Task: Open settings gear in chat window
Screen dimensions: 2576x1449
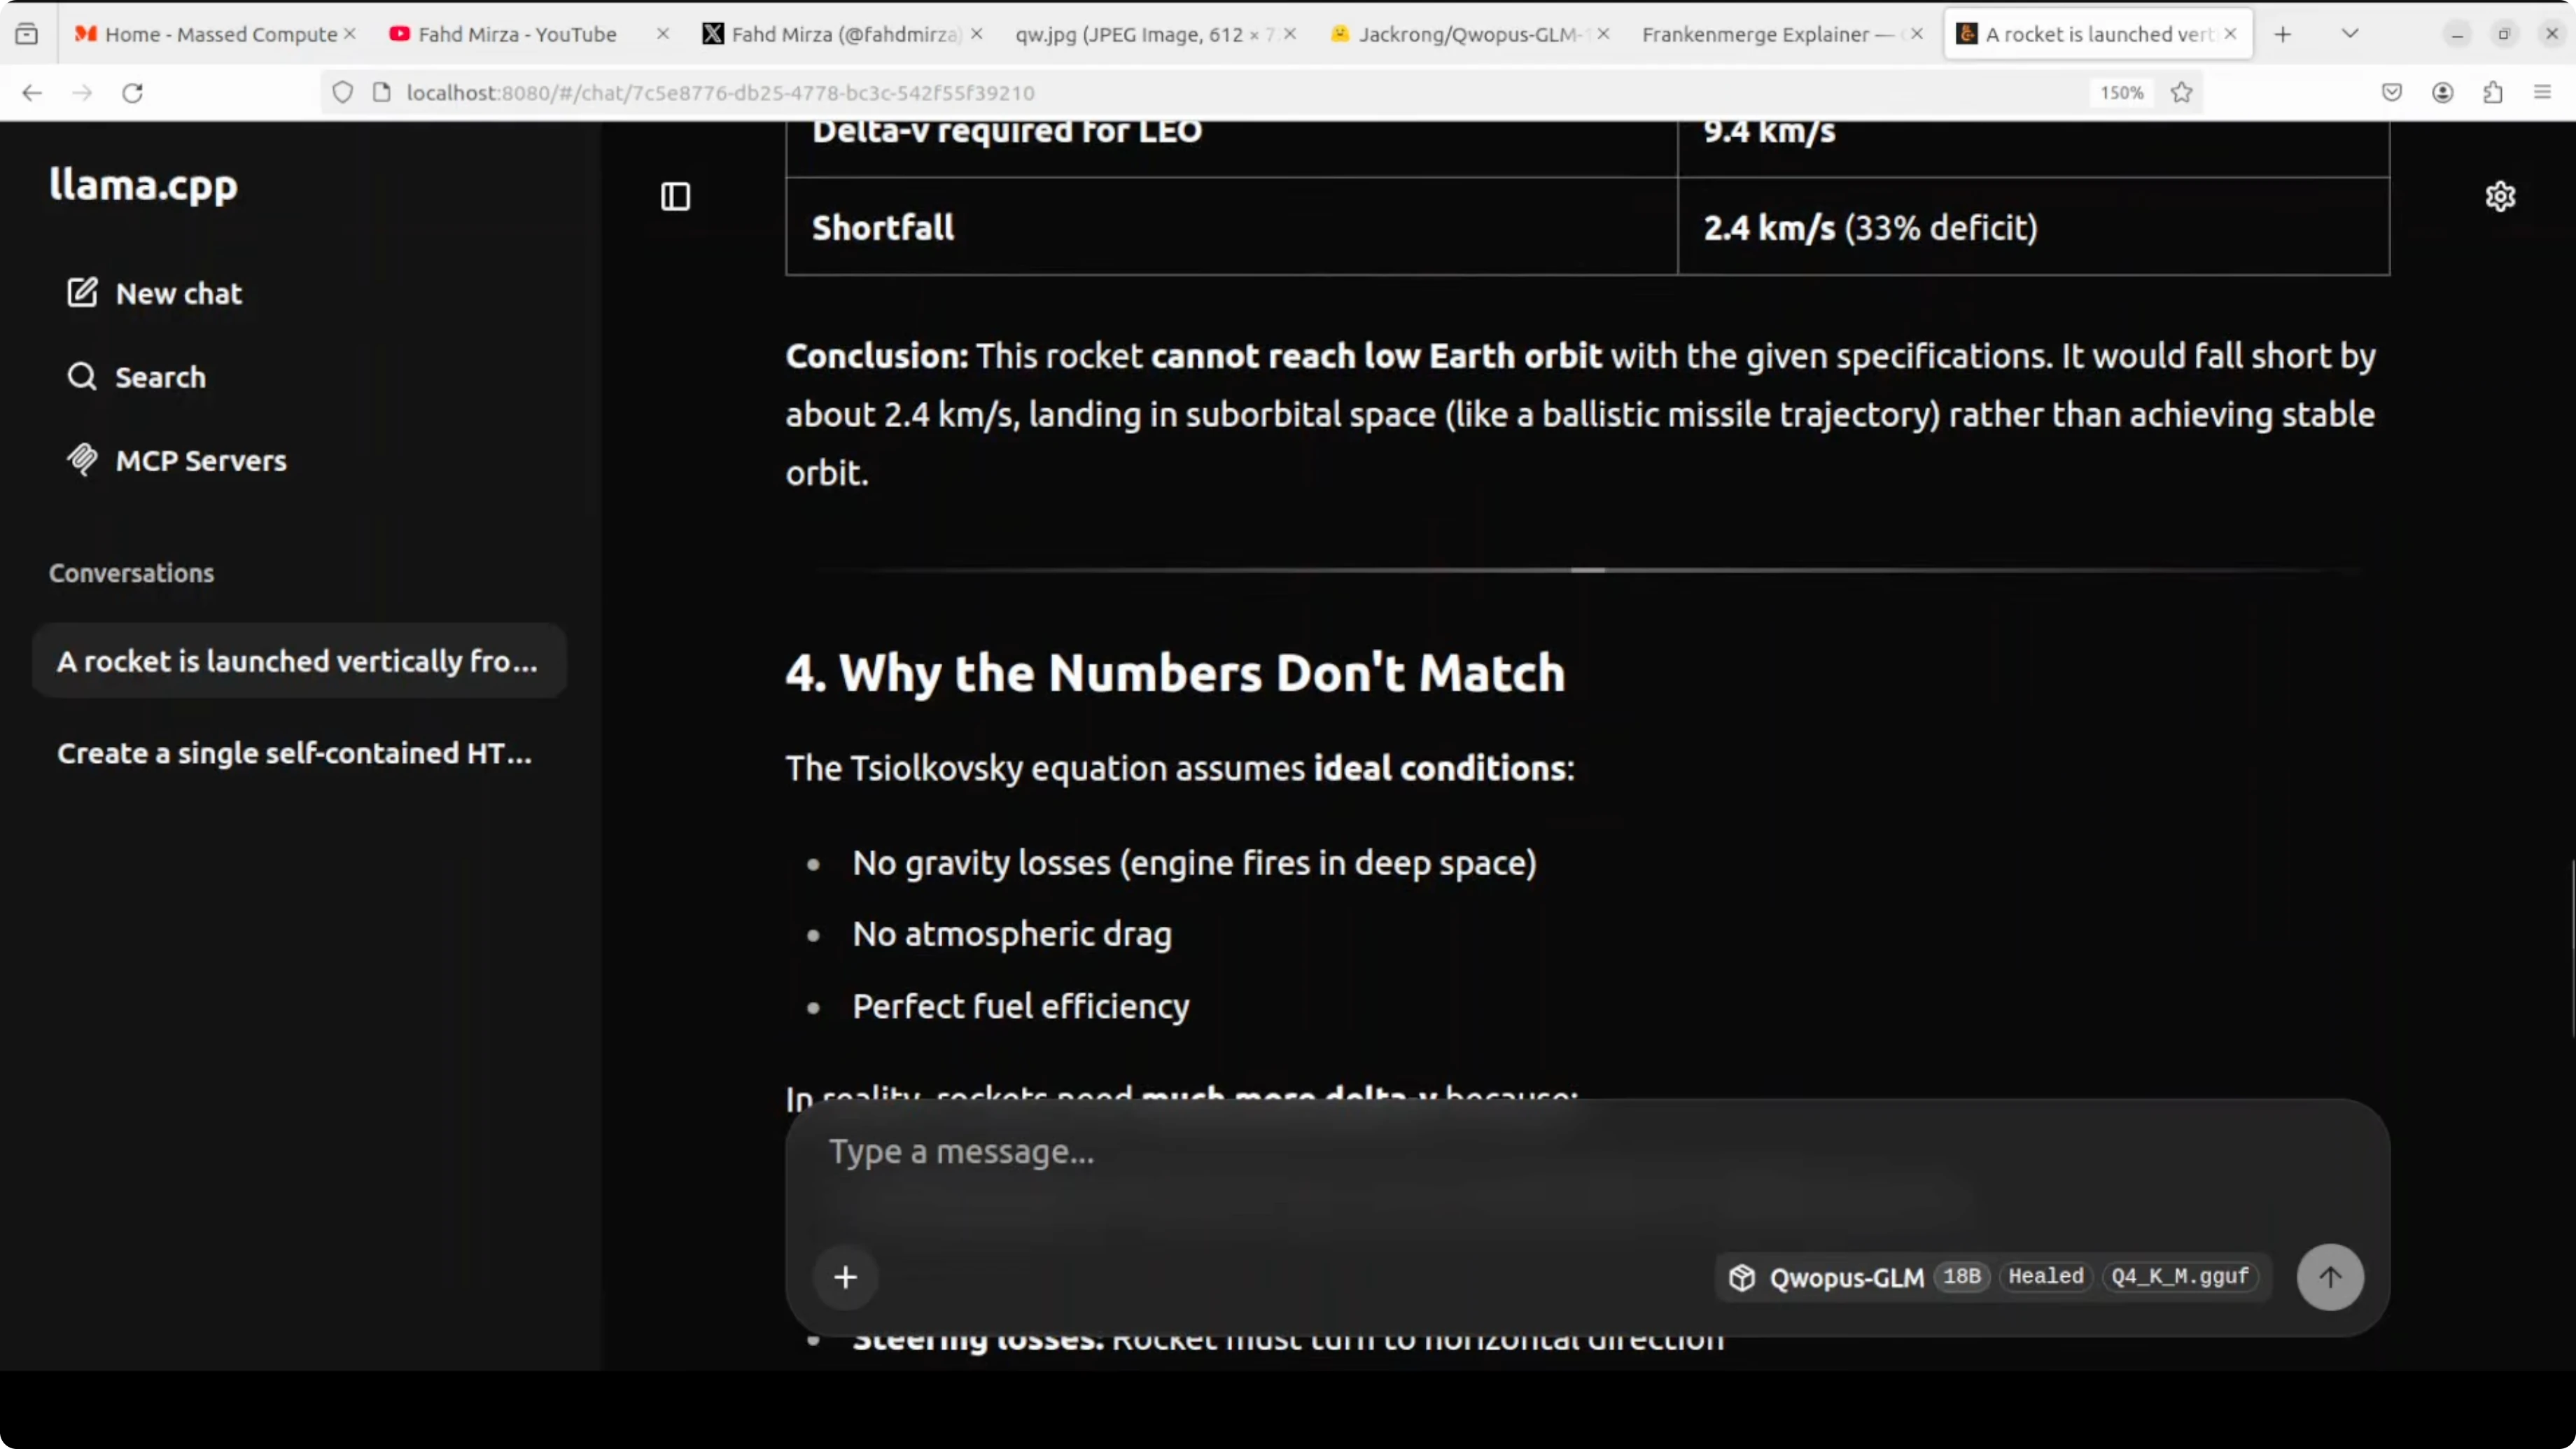Action: (2500, 196)
